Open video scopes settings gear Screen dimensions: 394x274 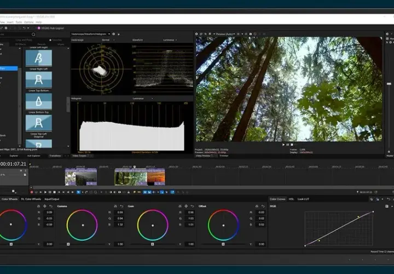pyautogui.click(x=114, y=34)
